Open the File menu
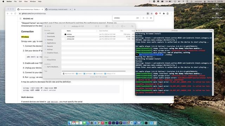Screen dimensions: 225x126 pyautogui.click(x=15, y=1)
